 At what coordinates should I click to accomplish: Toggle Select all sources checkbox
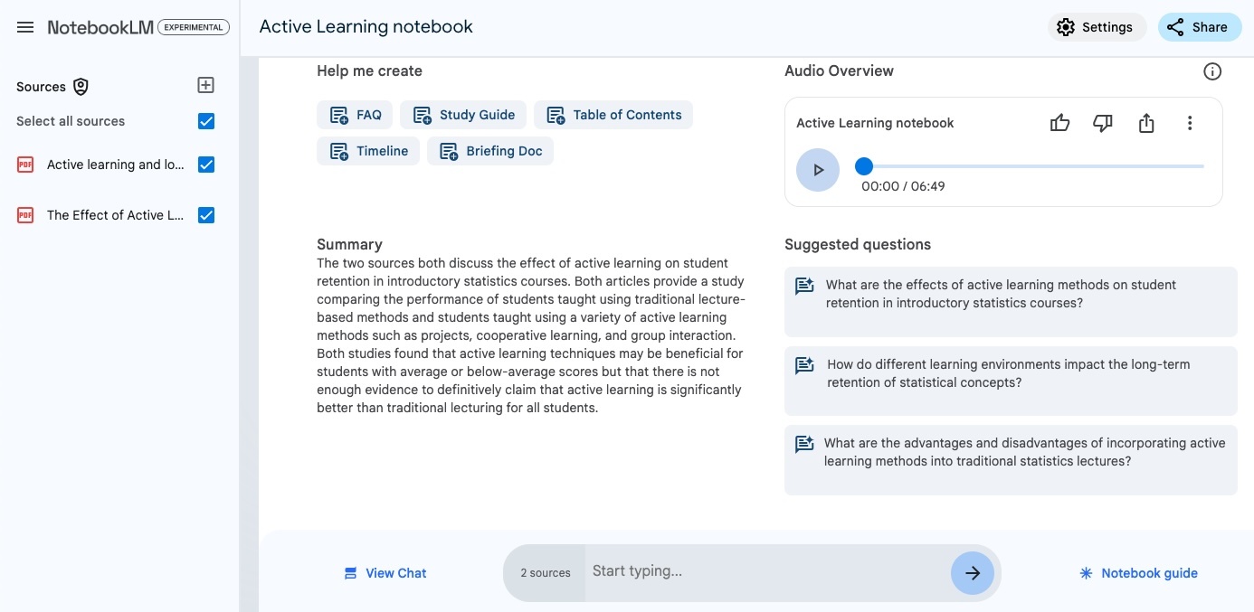tap(206, 121)
